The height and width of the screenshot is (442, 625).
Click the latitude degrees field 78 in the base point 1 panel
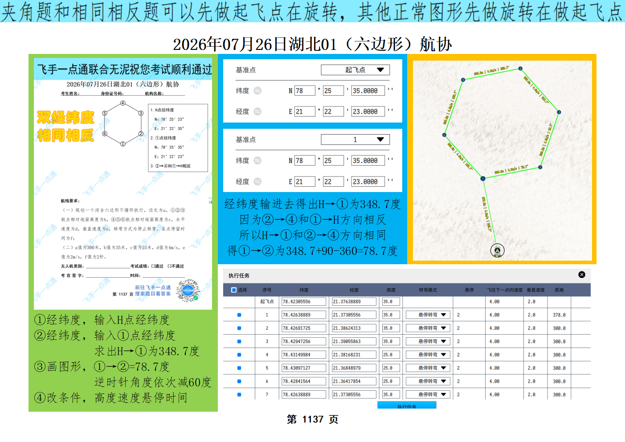coord(305,160)
